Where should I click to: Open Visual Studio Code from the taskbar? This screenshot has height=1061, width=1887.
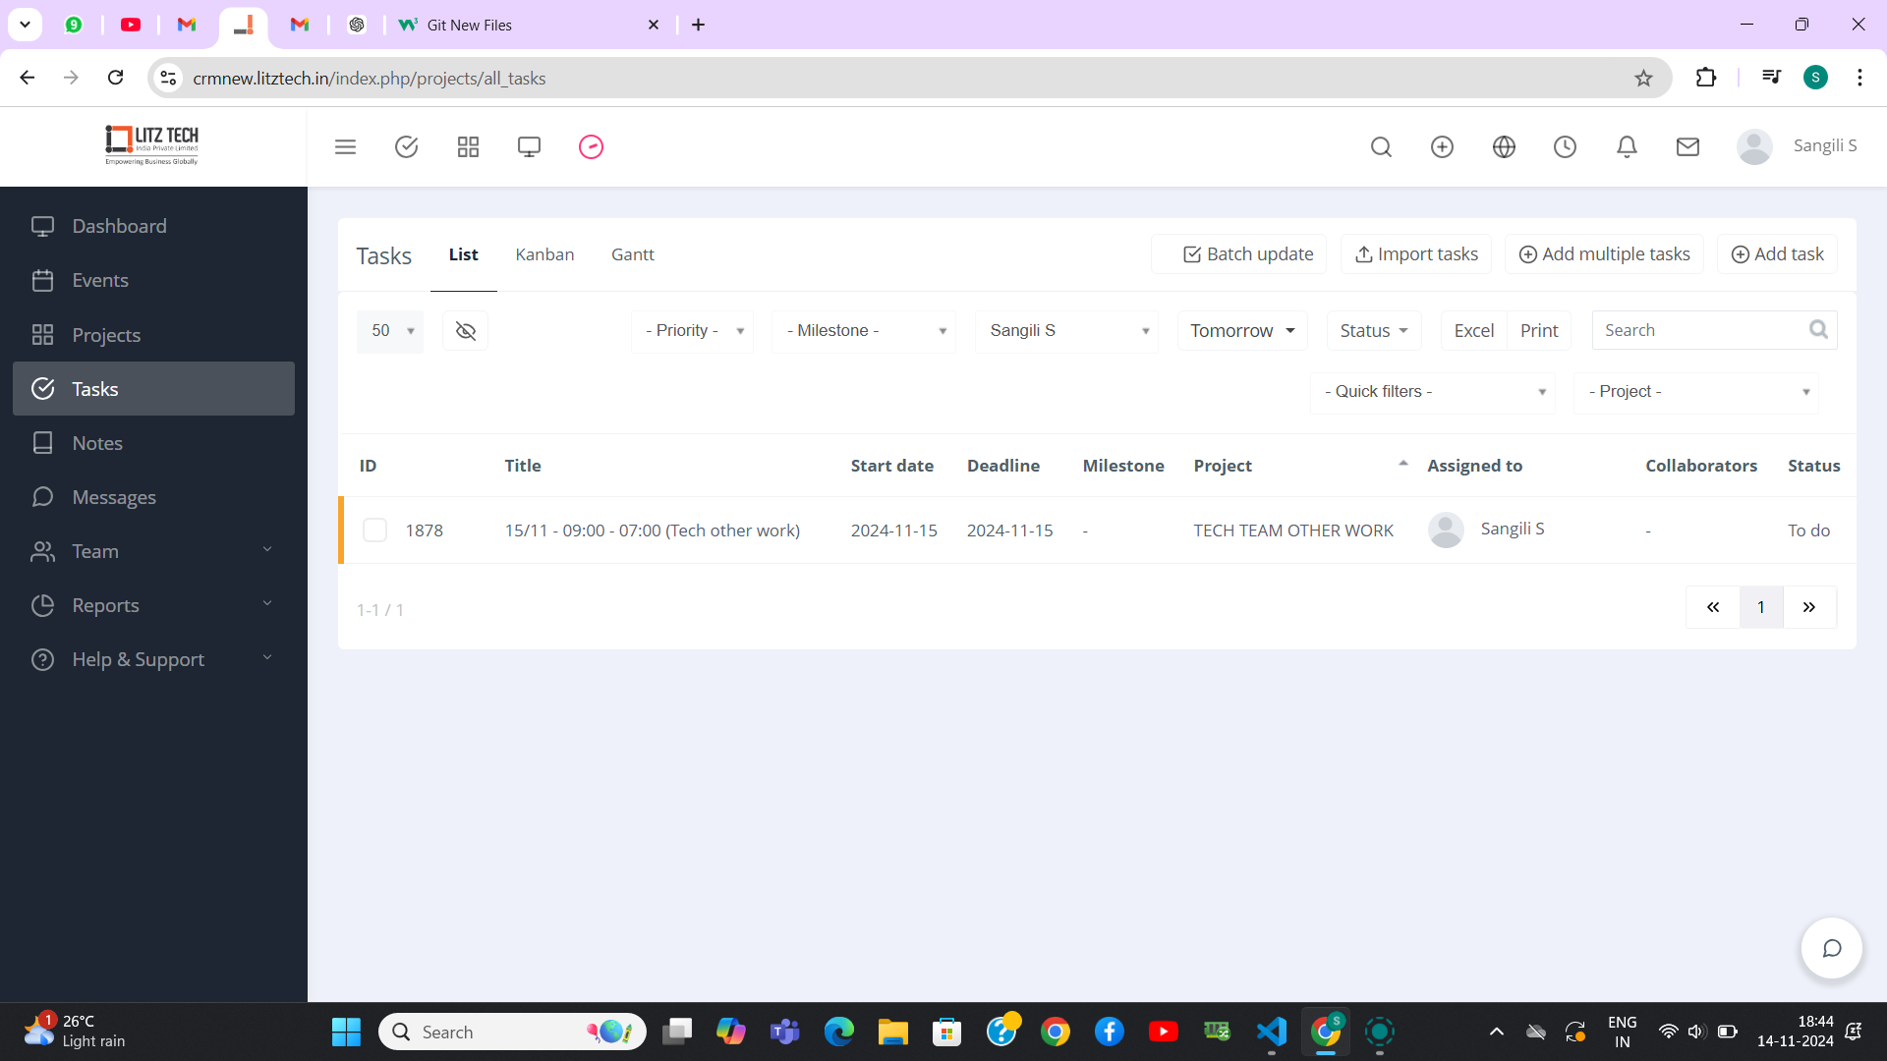pos(1271,1032)
